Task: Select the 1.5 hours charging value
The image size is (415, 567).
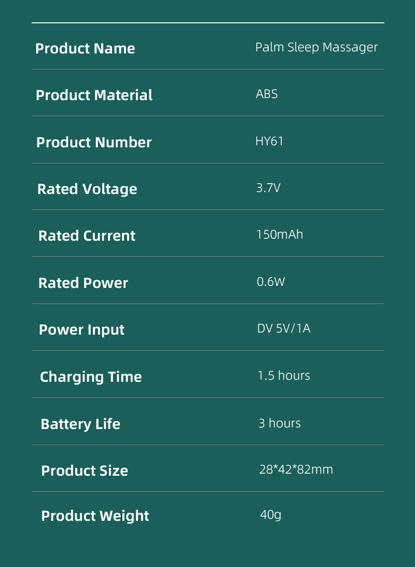Action: click(x=284, y=375)
